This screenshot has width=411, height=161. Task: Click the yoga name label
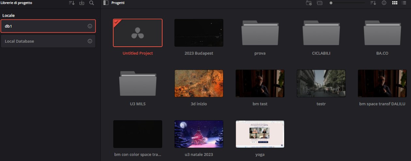point(260,154)
